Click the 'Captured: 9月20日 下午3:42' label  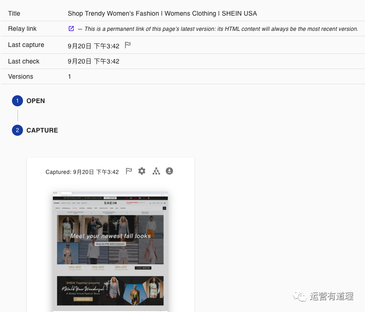82,172
